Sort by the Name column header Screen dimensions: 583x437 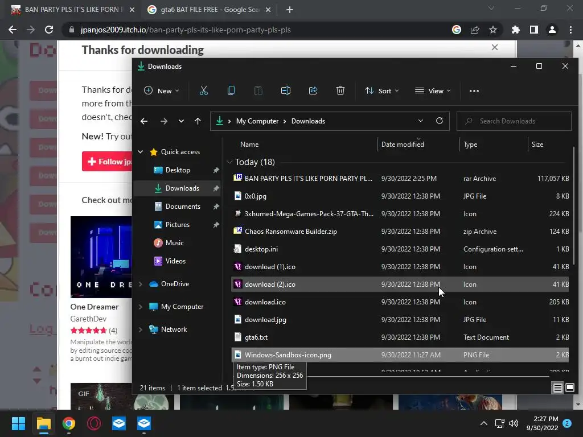249,145
